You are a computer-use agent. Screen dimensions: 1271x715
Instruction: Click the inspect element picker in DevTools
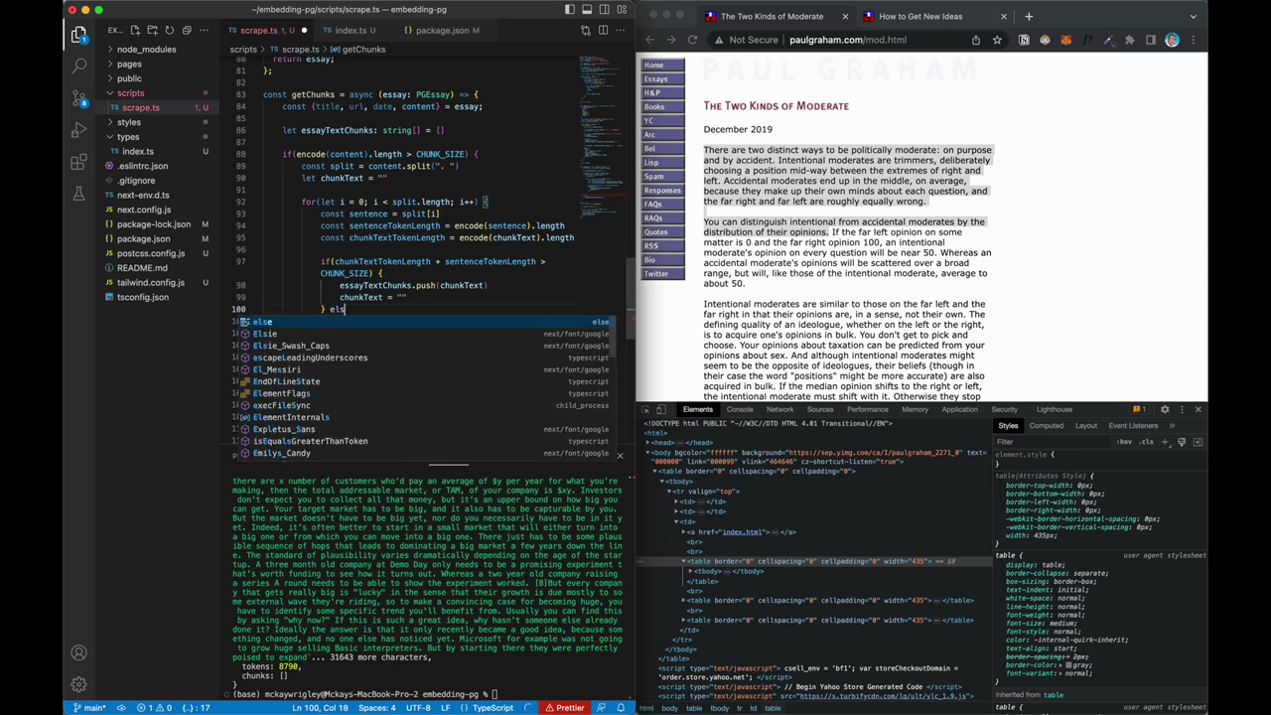(646, 409)
